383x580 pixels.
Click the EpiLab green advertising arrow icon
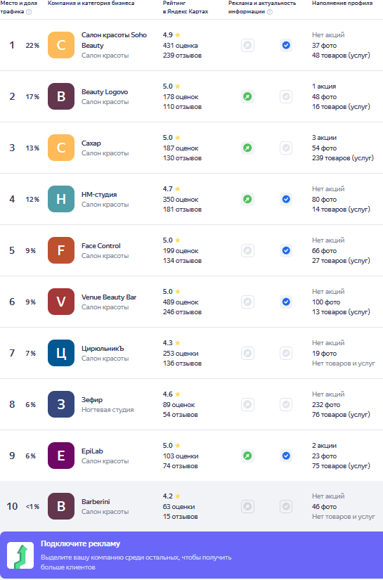(x=247, y=456)
